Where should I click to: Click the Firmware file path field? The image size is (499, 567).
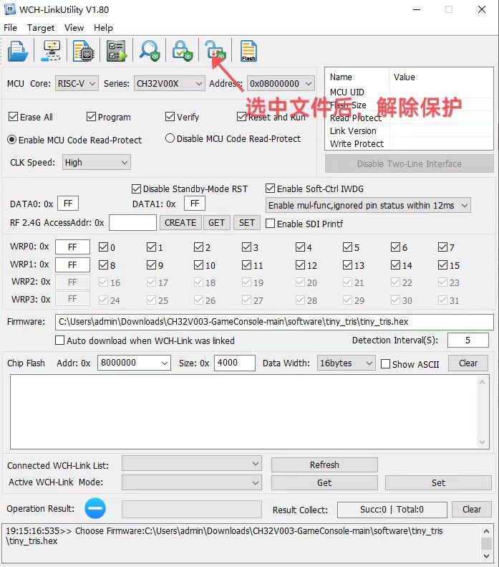(x=273, y=322)
